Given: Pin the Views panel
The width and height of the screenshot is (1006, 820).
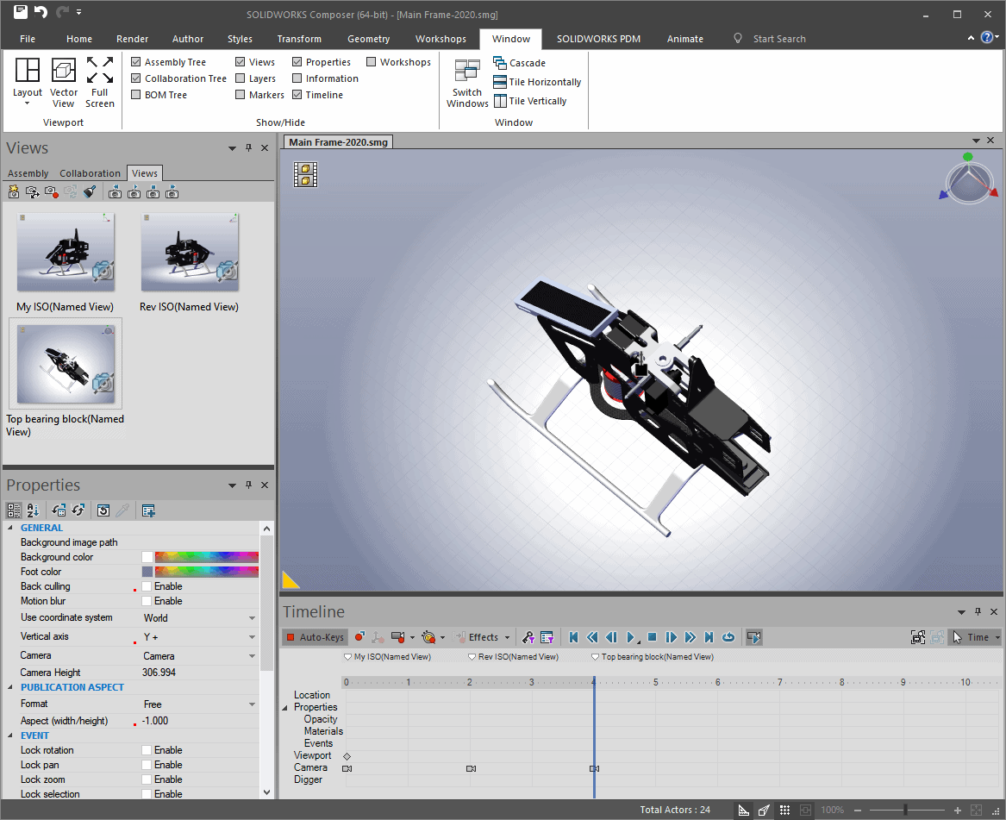Looking at the screenshot, I should coord(249,147).
